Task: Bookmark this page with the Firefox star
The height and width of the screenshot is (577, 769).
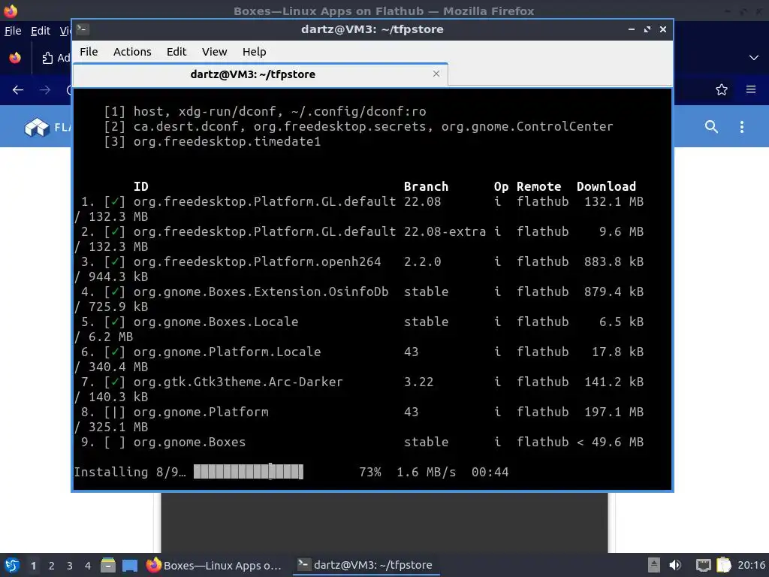Action: tap(722, 89)
